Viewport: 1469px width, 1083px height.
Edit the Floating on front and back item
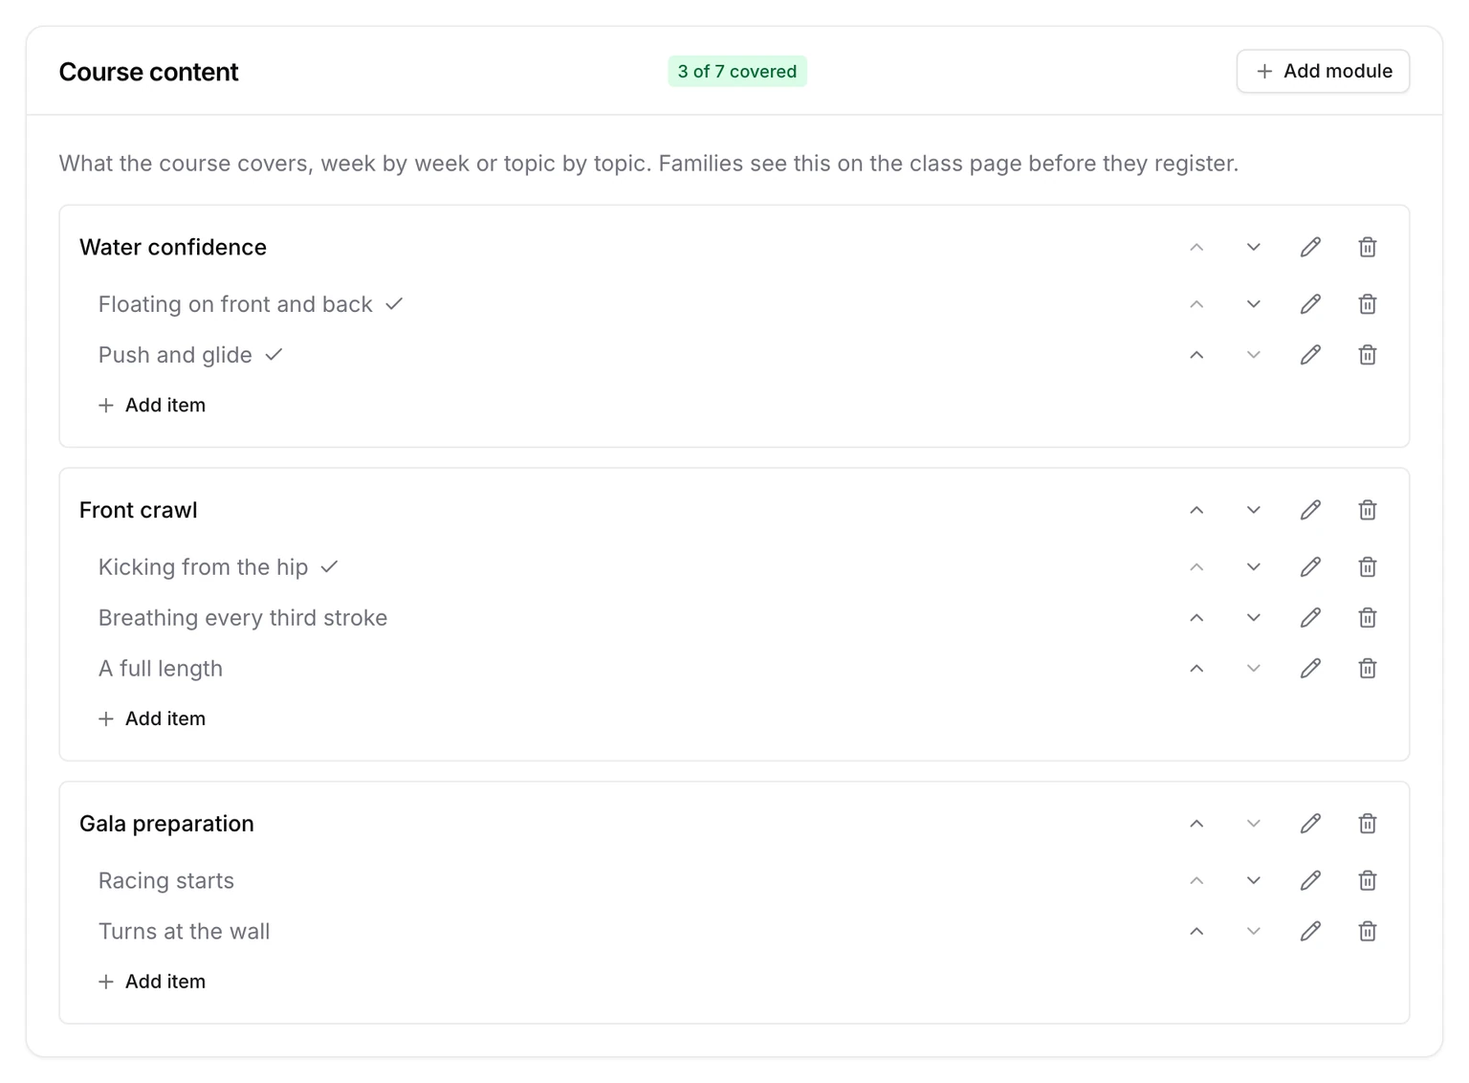(x=1310, y=304)
